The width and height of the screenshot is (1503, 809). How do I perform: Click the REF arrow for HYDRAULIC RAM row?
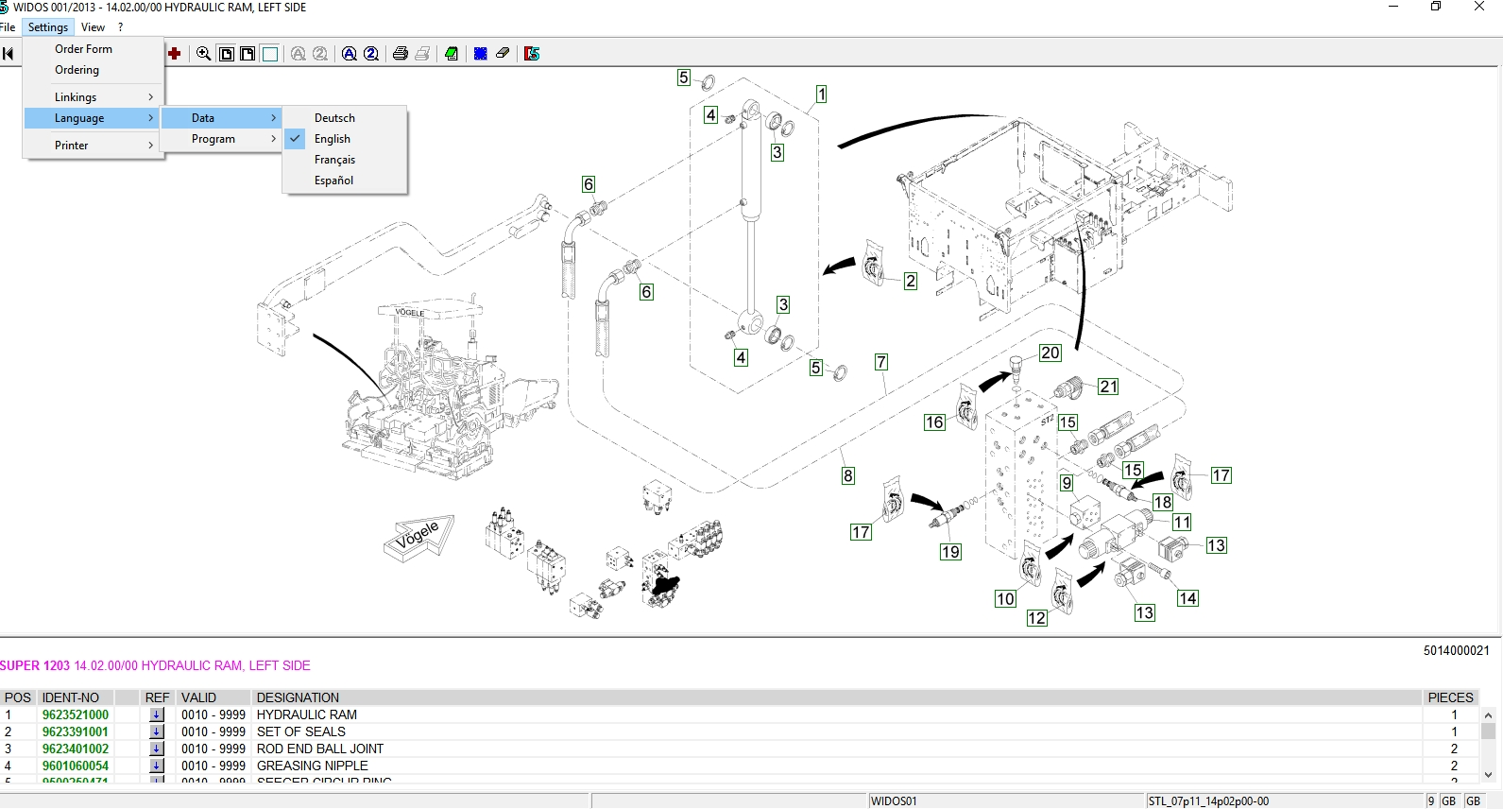tap(157, 715)
